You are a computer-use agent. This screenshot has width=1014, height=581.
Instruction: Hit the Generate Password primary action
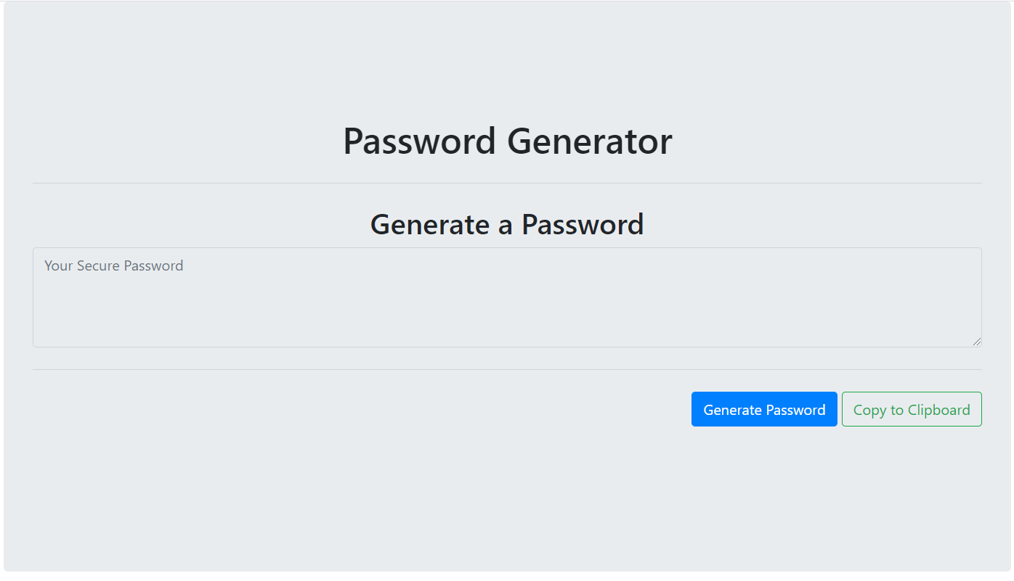pos(764,409)
